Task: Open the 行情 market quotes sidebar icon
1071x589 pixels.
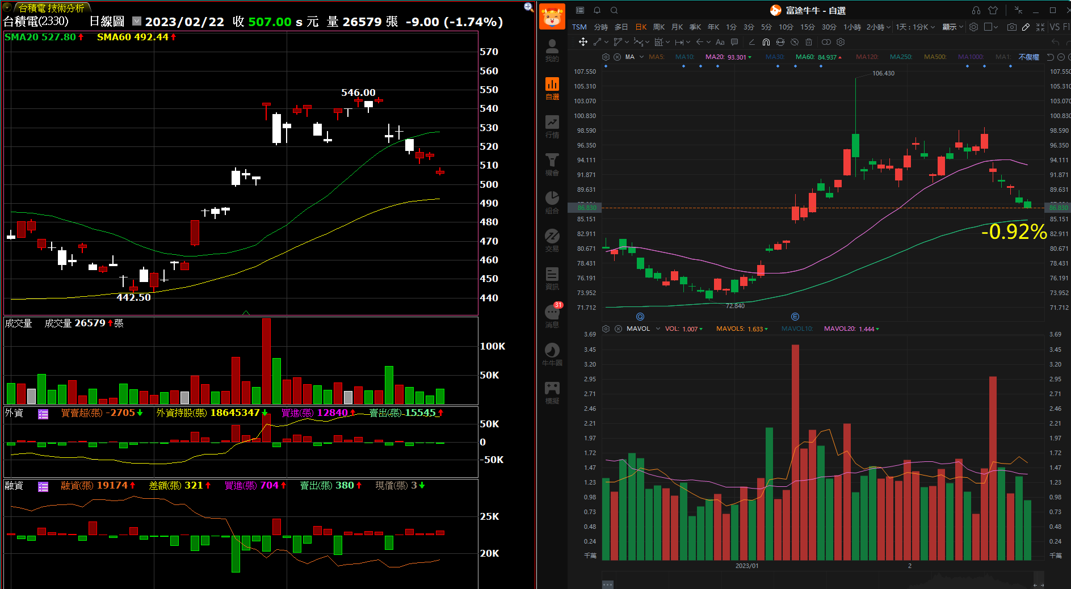Action: point(552,126)
